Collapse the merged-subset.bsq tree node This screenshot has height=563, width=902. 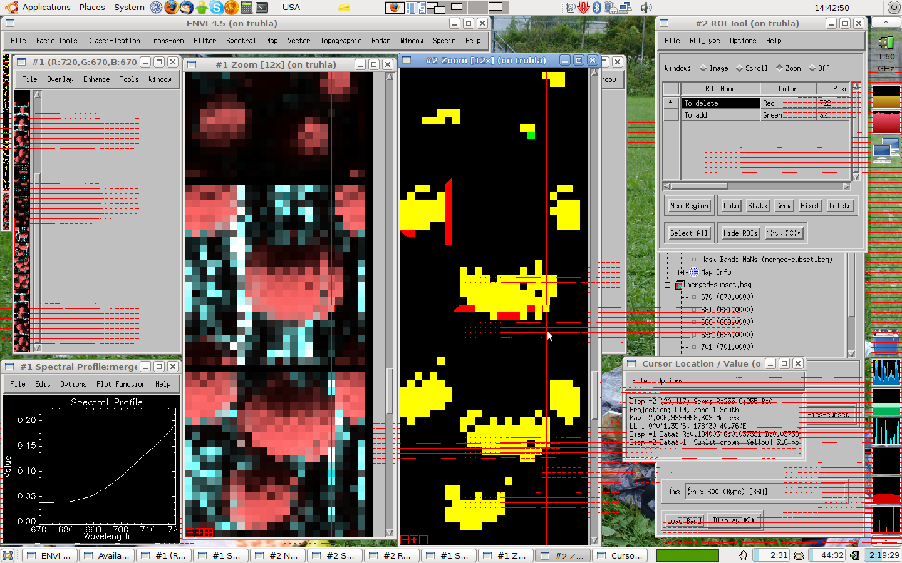[x=668, y=285]
